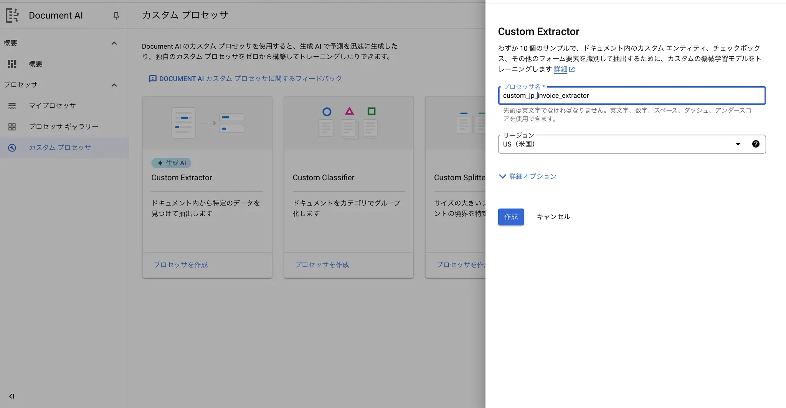The width and height of the screenshot is (786, 408).
Task: Collapse the 概要 section chevron
Action: pyautogui.click(x=114, y=43)
